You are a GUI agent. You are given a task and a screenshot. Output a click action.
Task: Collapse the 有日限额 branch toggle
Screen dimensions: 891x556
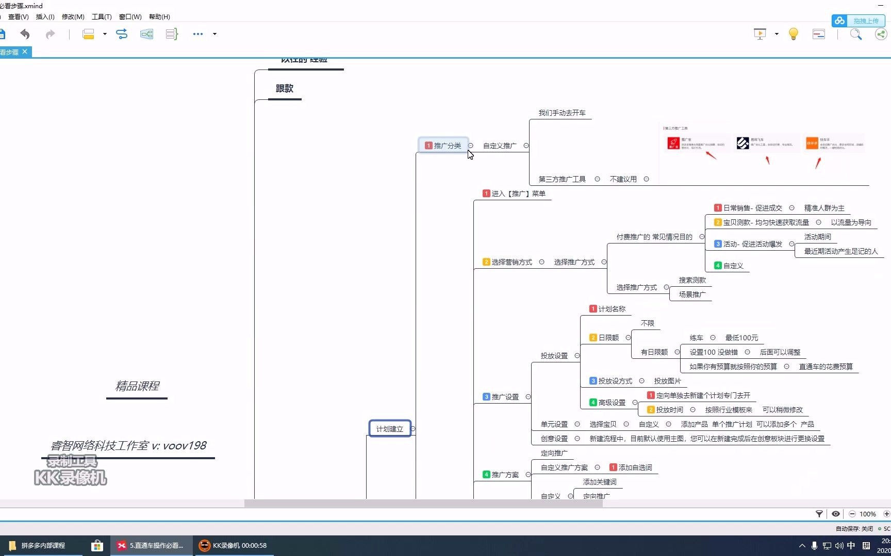pos(677,352)
